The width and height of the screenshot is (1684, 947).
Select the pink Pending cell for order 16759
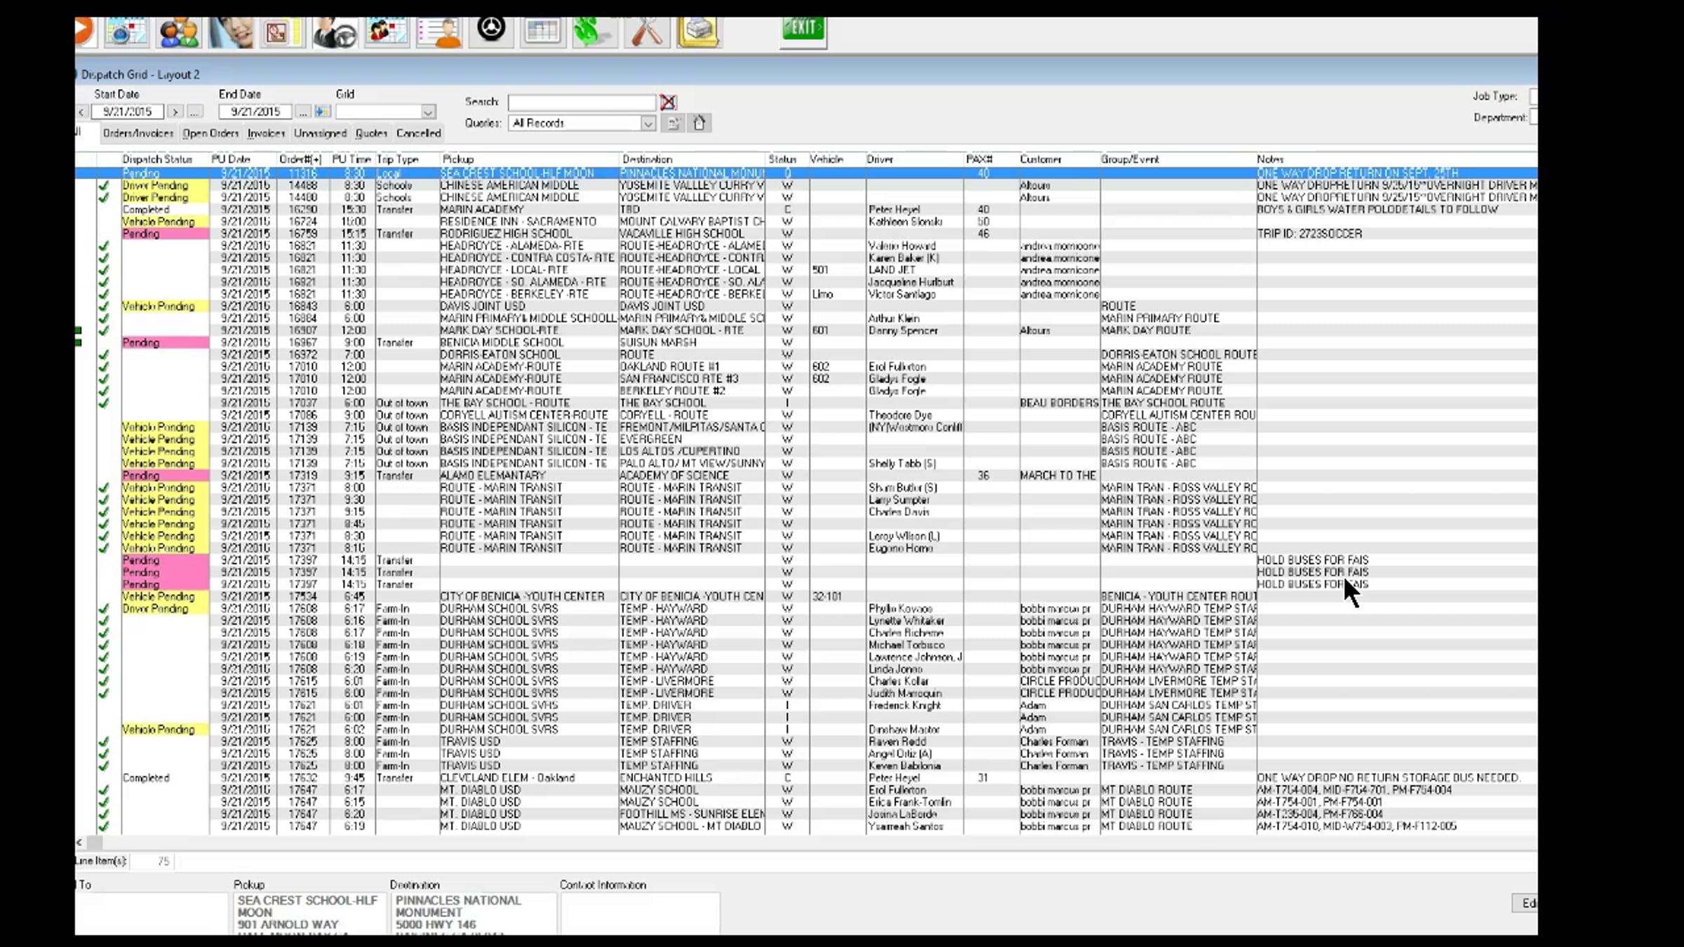tap(165, 234)
